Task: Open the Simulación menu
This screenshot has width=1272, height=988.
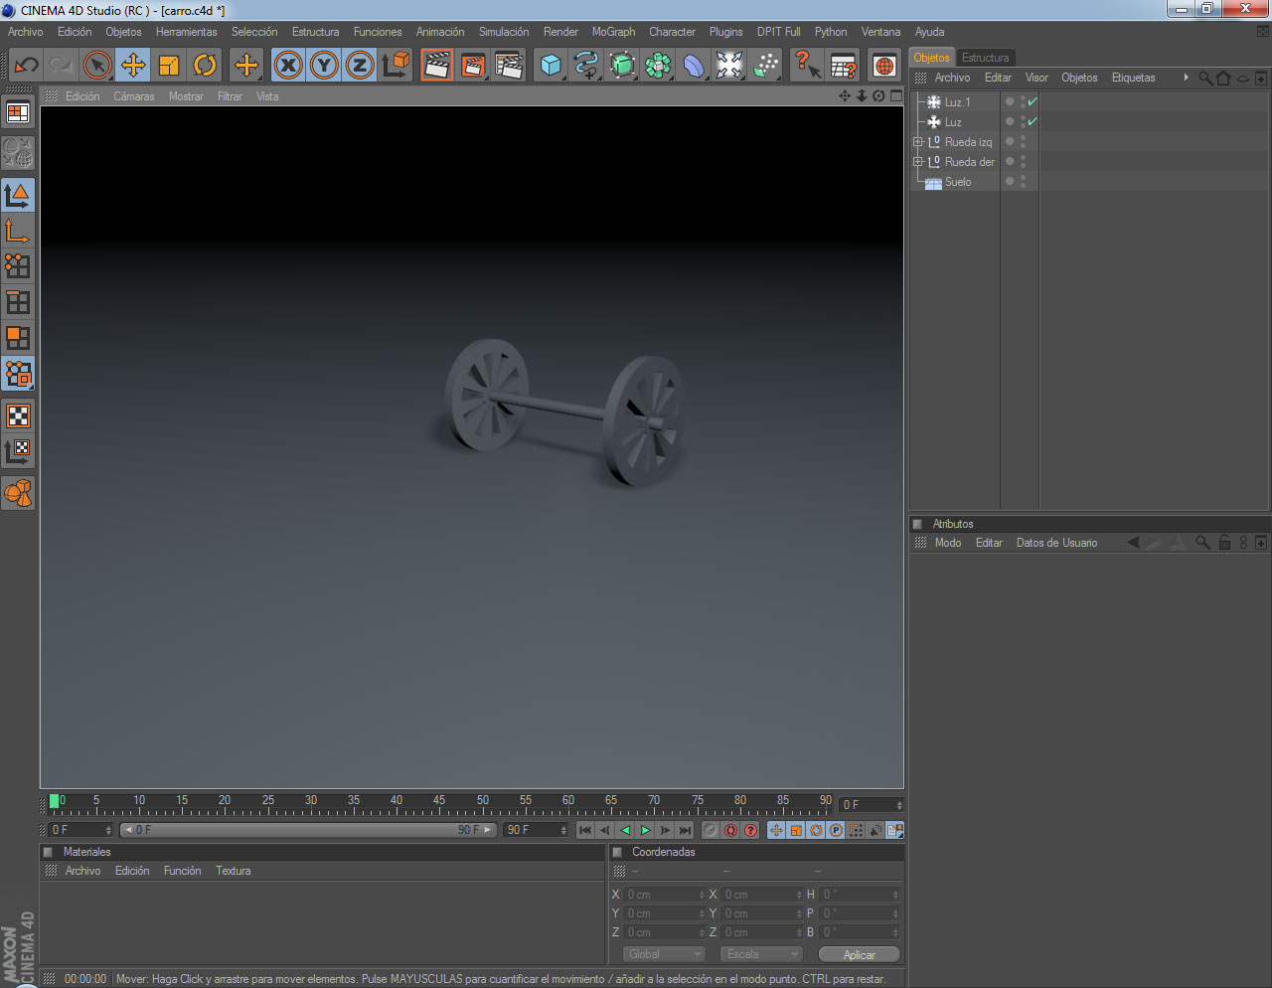Action: 504,32
